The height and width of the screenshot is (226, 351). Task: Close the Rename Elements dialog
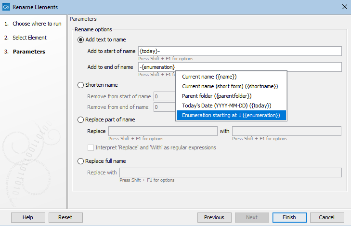(x=344, y=7)
